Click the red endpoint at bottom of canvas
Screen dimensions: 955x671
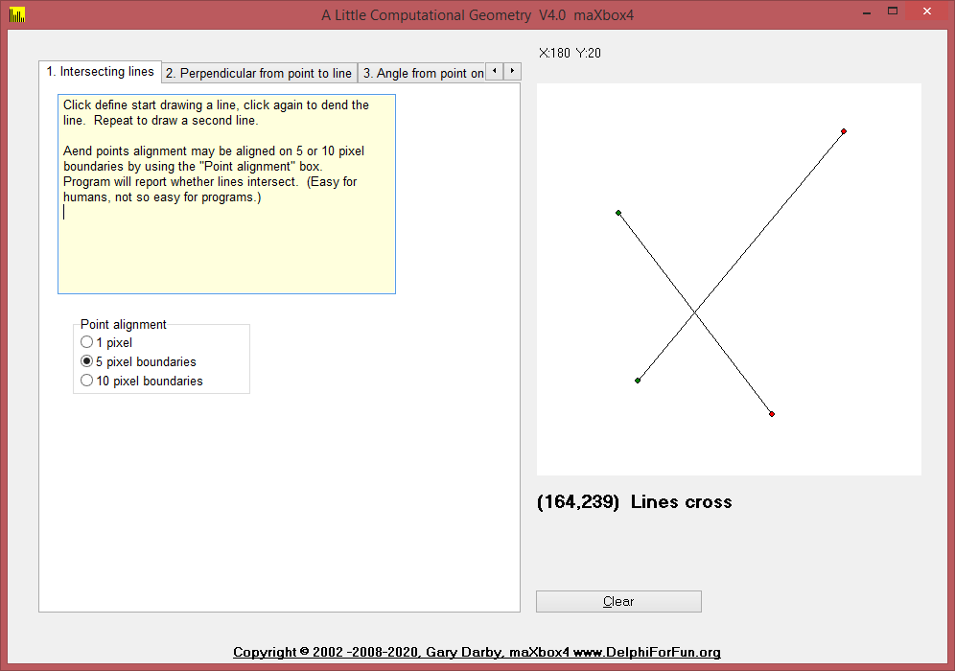click(772, 414)
